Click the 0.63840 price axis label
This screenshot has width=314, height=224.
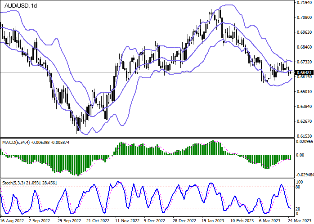(304, 107)
